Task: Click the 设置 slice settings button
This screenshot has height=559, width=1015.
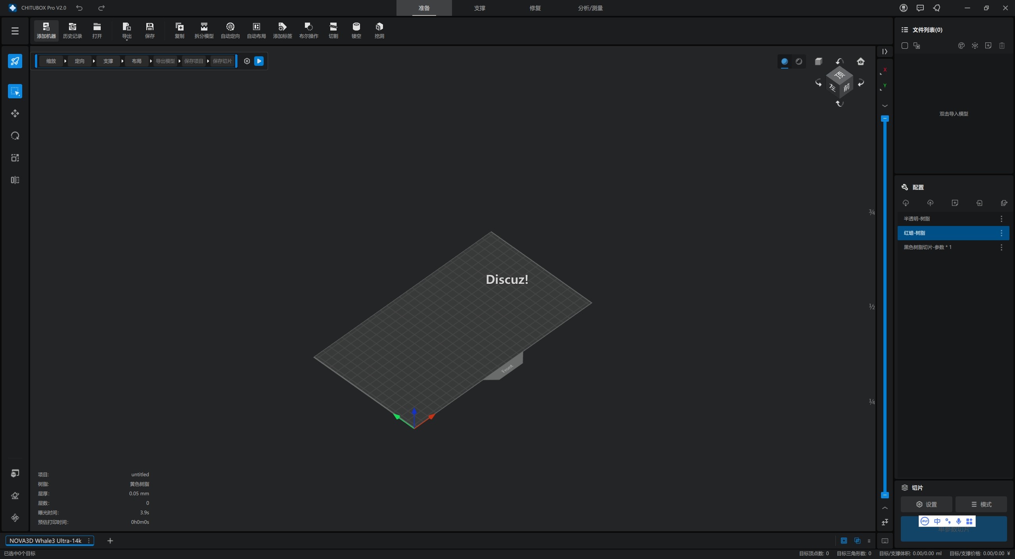Action: pyautogui.click(x=926, y=504)
